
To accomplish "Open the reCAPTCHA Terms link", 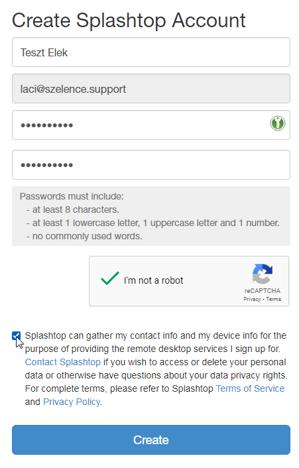I will (273, 299).
